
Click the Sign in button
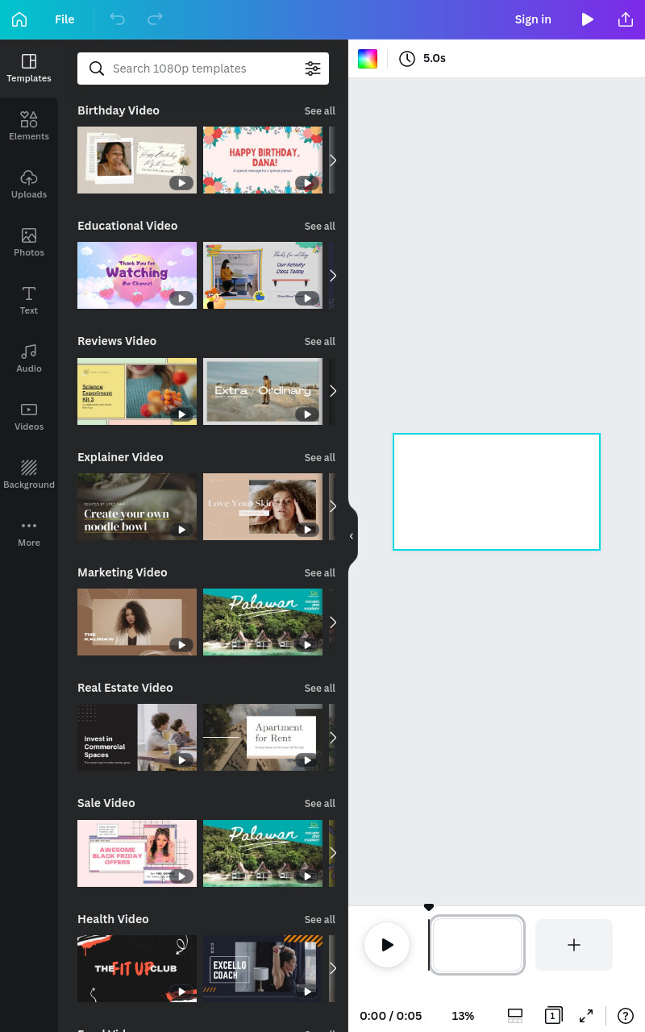(533, 19)
